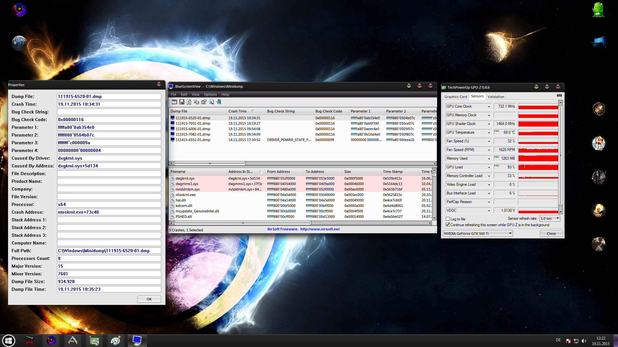618x347 pixels.
Task: Click the Save Selected Items floppy icon
Action: pyautogui.click(x=182, y=102)
